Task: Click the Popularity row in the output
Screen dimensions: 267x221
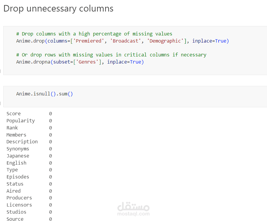Action: pyautogui.click(x=21, y=121)
